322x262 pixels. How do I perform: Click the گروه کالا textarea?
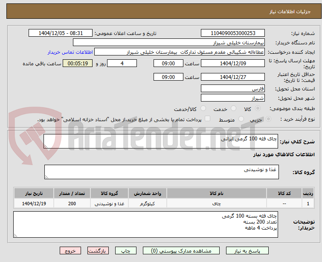[x=161, y=172]
